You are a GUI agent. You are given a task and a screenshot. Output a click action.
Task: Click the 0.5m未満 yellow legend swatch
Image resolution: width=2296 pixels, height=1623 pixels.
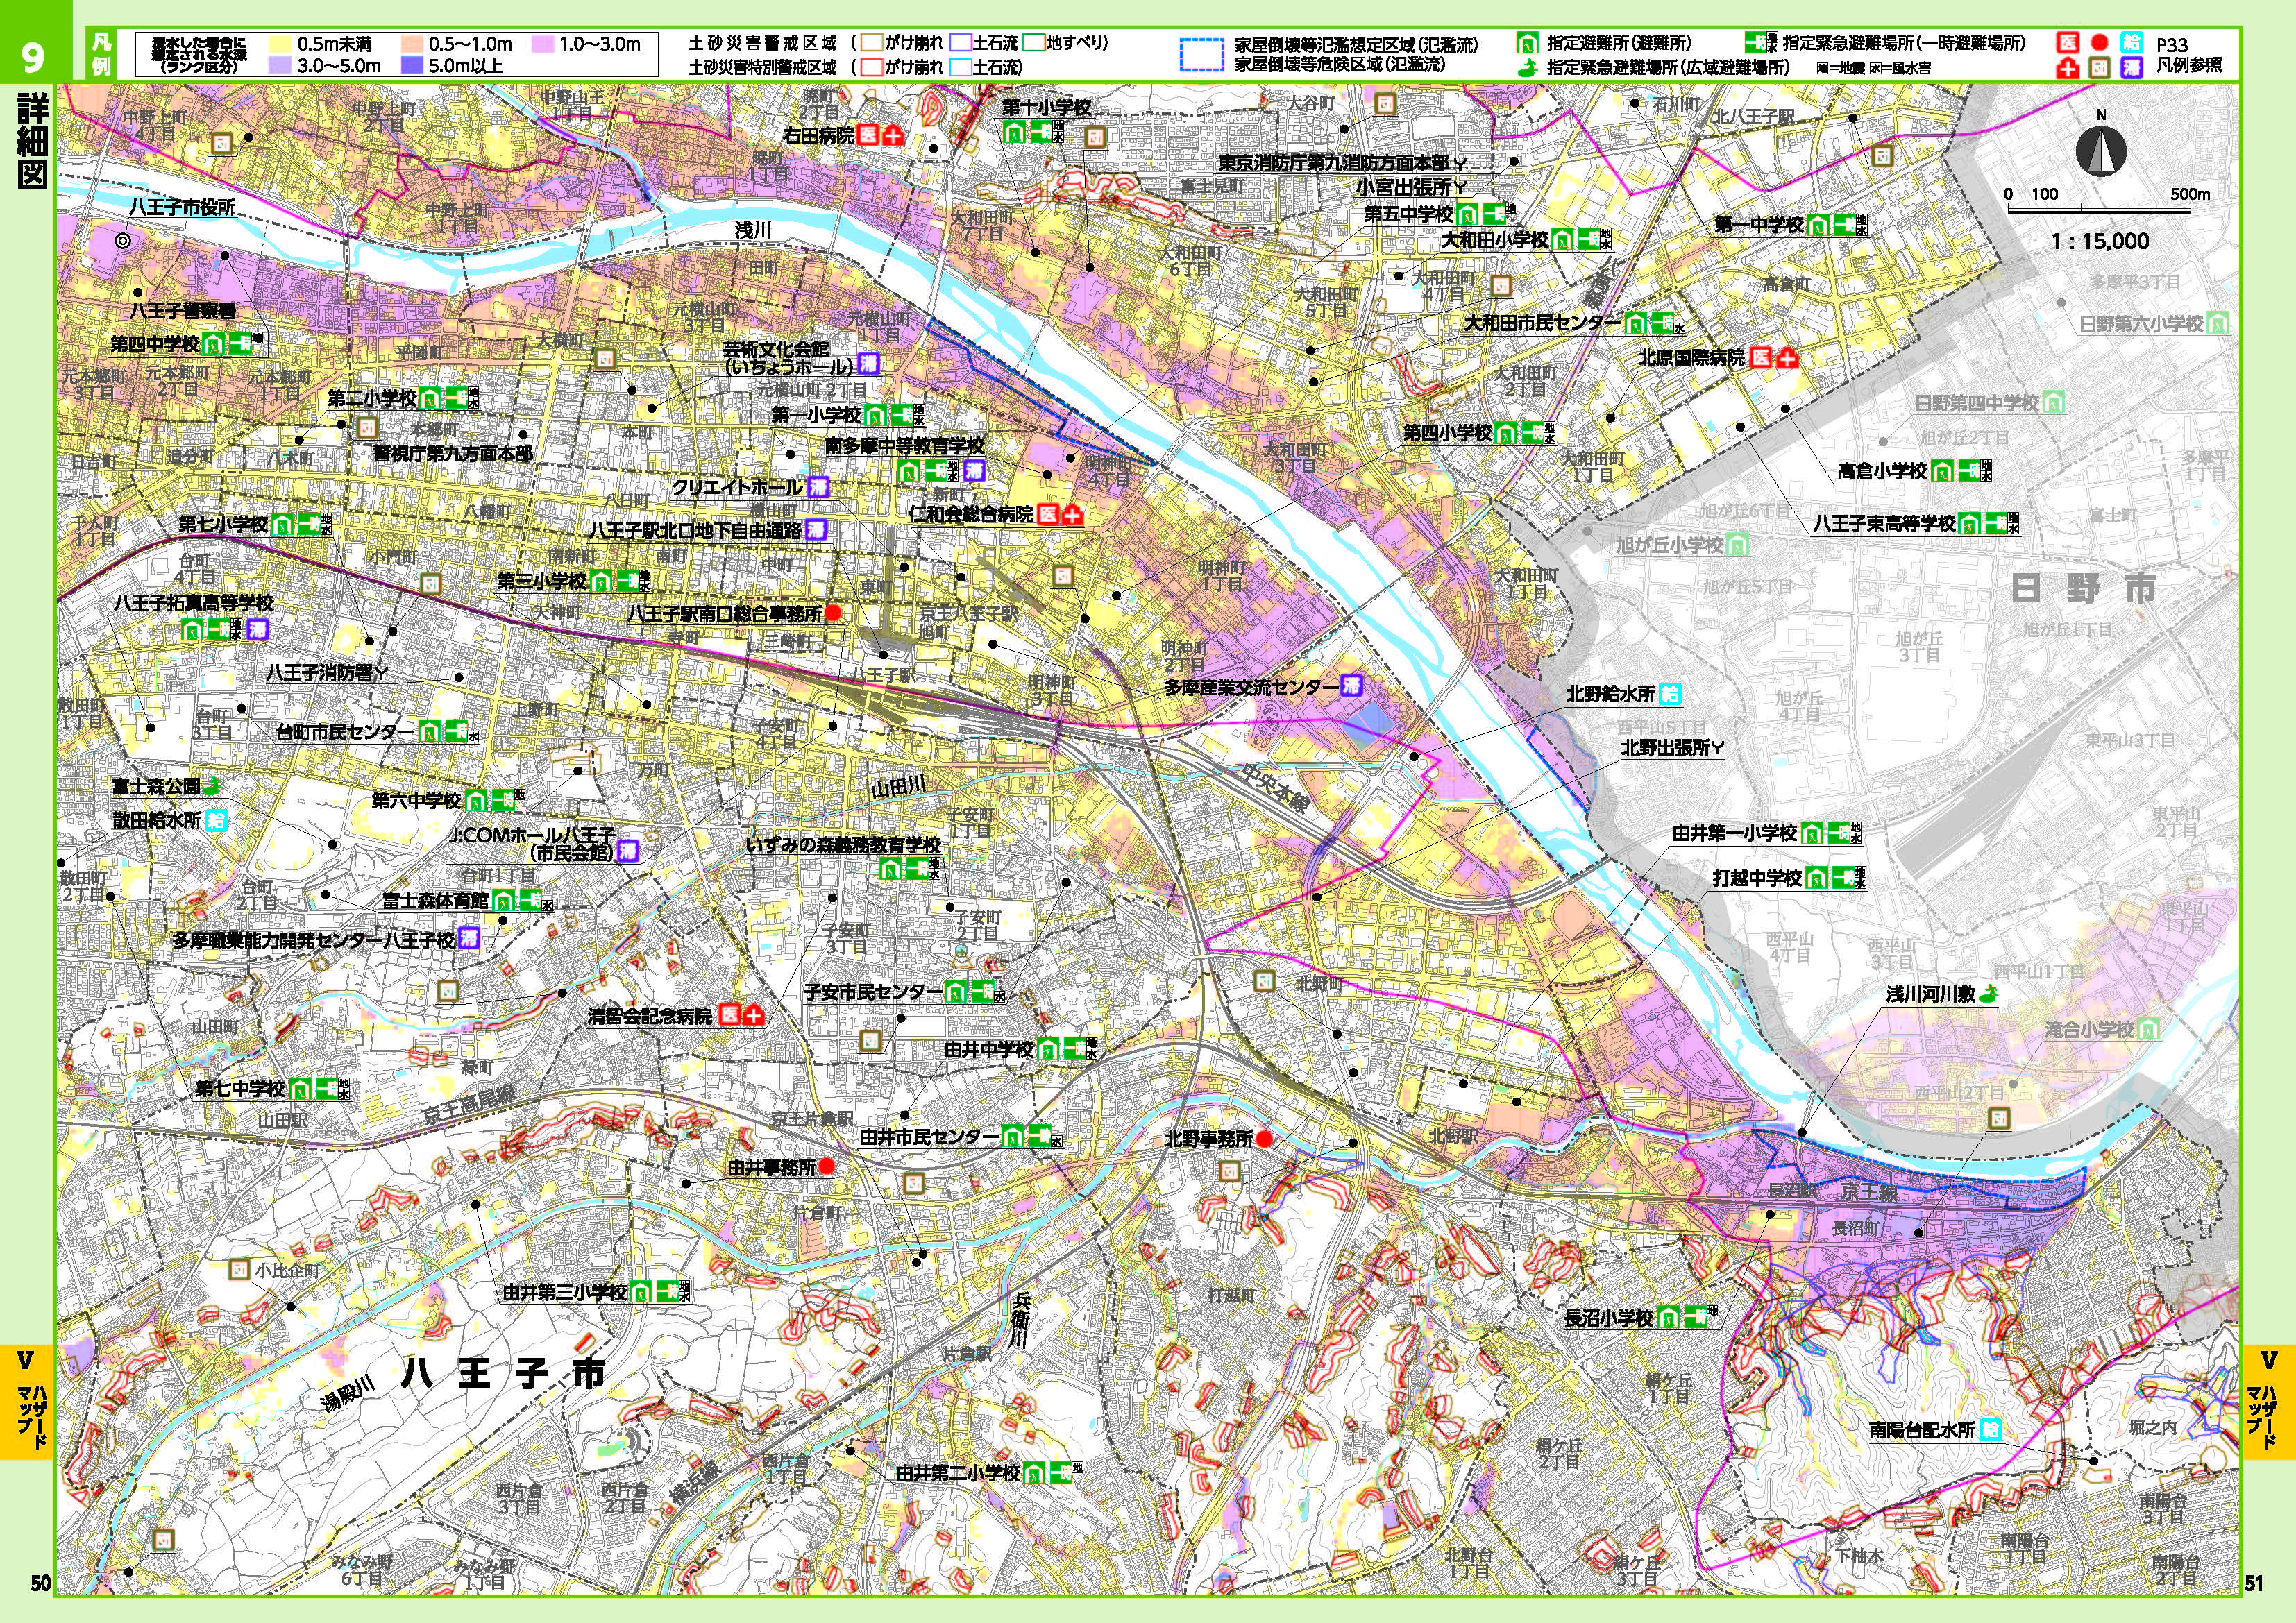coord(281,45)
